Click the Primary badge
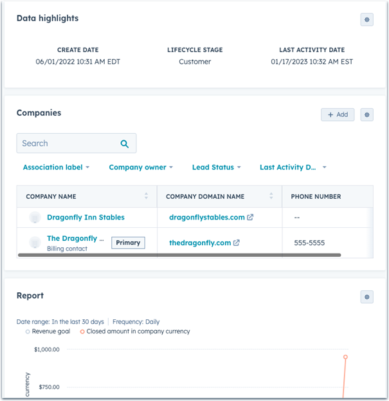The width and height of the screenshot is (389, 401). [x=128, y=243]
